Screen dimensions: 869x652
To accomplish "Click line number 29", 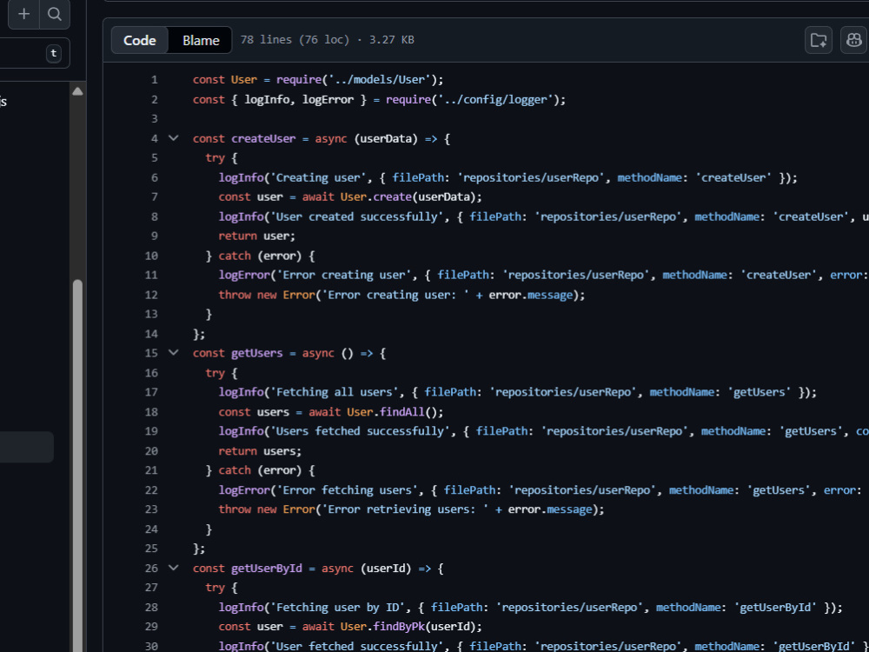I will point(151,627).
